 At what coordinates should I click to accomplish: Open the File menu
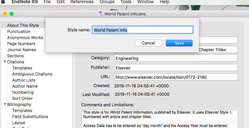(x=47, y=2)
